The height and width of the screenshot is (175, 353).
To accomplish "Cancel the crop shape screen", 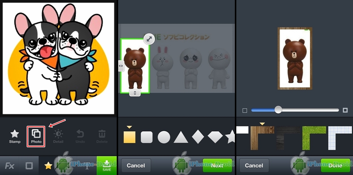I will coord(136,166).
